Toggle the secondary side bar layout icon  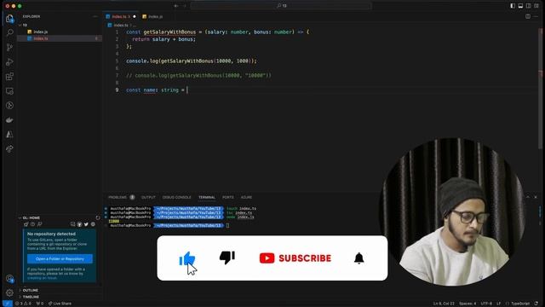528,6
